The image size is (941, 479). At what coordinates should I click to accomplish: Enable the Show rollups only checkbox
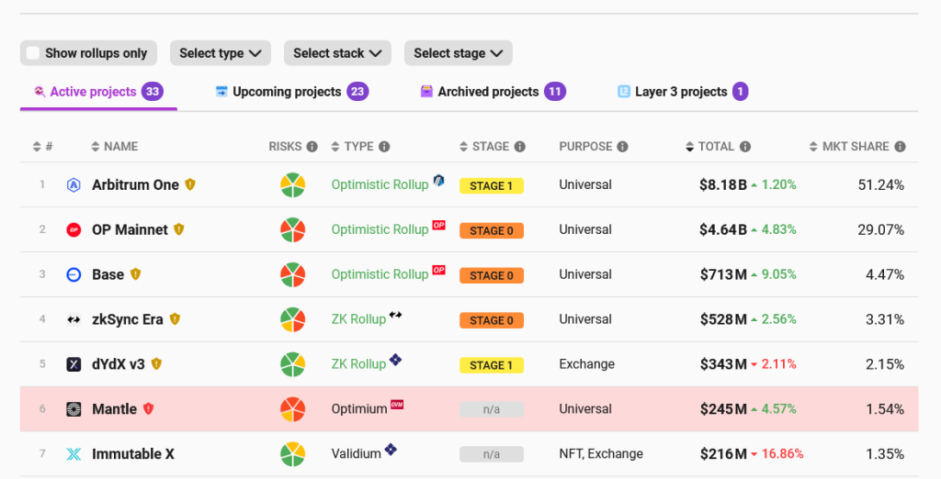[34, 53]
